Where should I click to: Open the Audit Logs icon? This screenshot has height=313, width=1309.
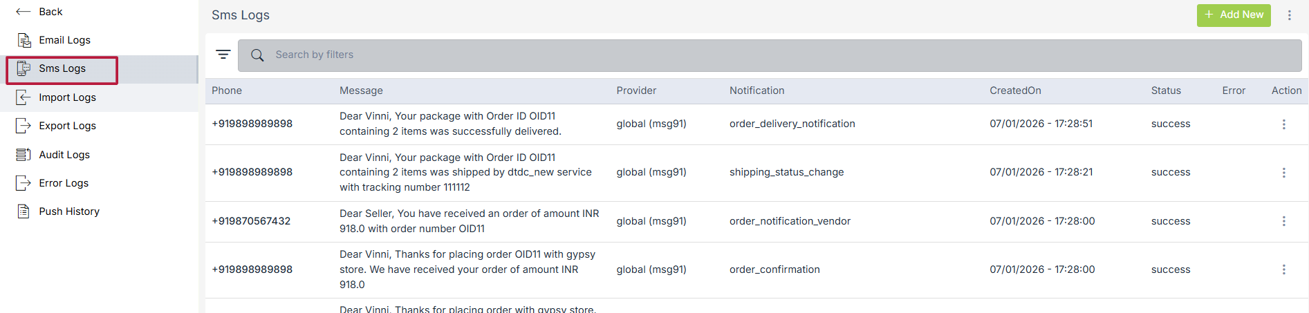(24, 155)
